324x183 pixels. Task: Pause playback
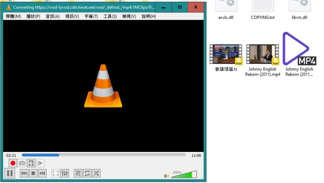coord(10,173)
